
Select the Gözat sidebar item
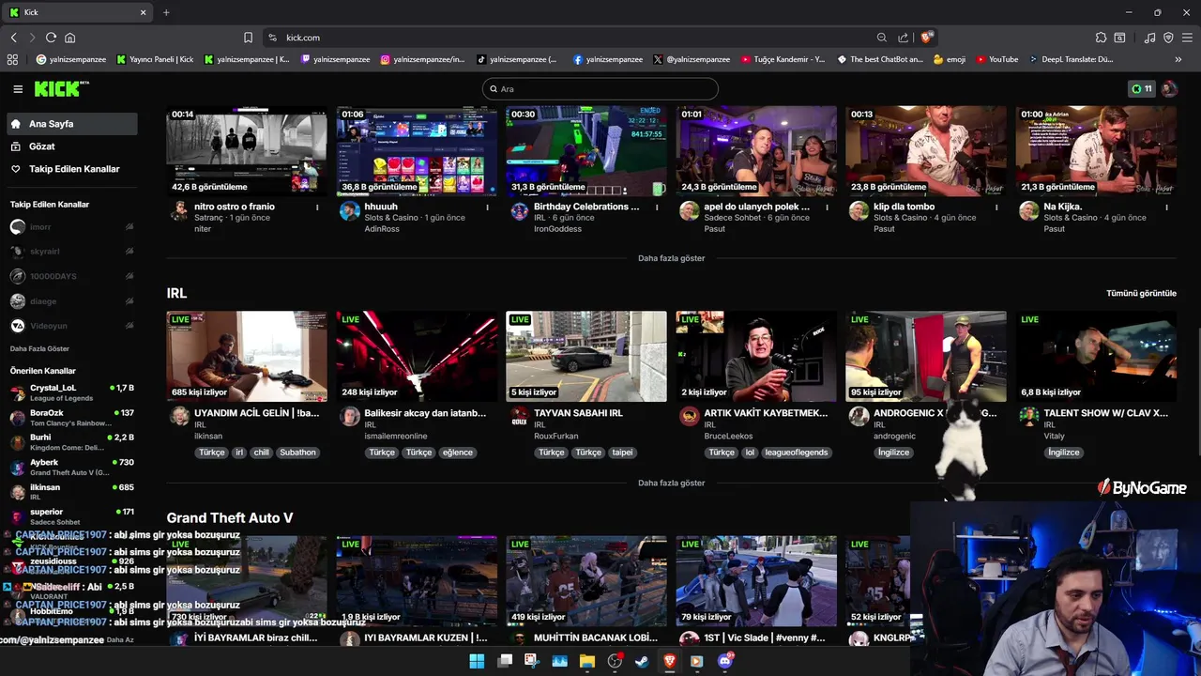[71, 146]
